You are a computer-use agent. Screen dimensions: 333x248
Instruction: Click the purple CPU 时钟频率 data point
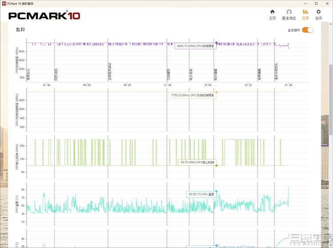(x=216, y=43)
